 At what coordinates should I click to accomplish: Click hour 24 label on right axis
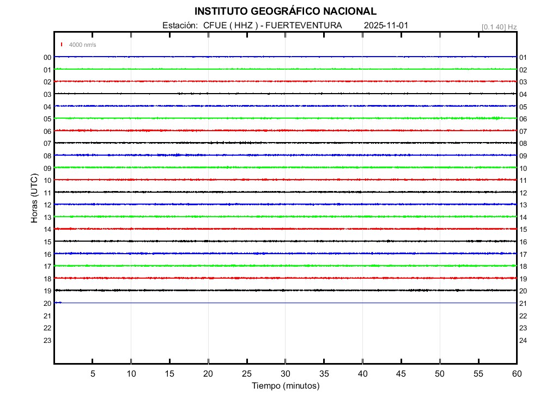[523, 341]
